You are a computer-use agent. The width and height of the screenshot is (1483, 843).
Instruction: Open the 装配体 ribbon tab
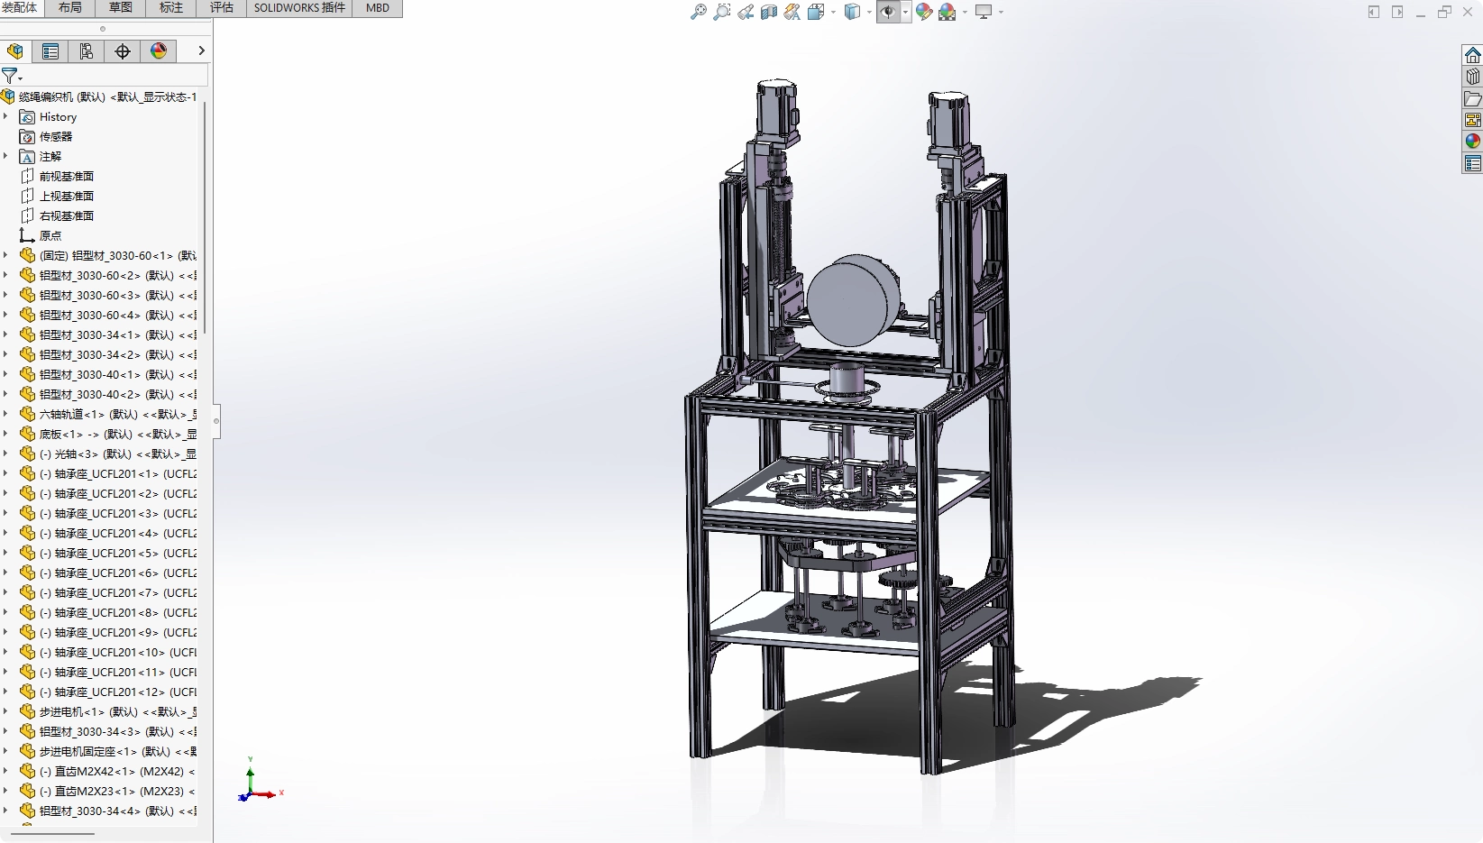(x=20, y=8)
